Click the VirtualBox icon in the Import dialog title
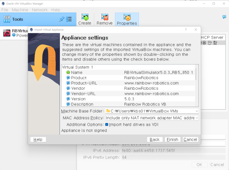The image size is (229, 170). tap(31, 30)
